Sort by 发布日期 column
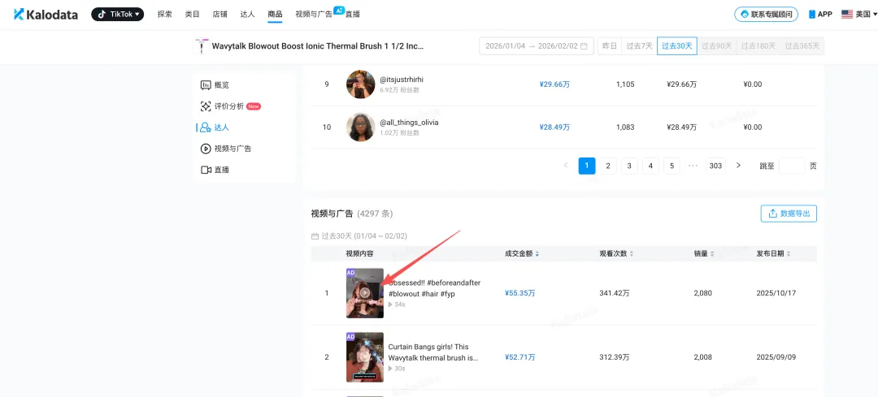Screen dimensions: 878x397 tap(774, 253)
